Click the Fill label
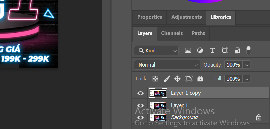The width and height of the screenshot is (270, 129). point(219,79)
